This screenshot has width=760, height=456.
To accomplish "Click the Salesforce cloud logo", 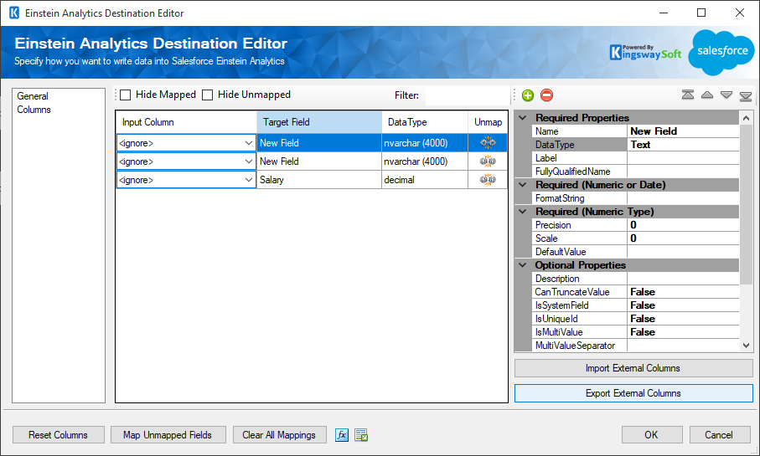I will pos(722,52).
